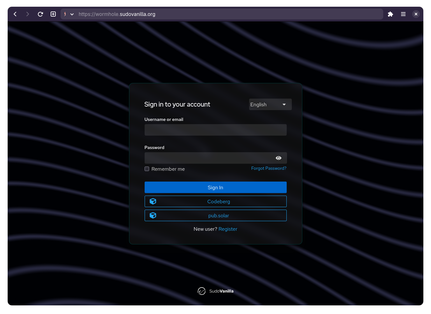Image resolution: width=431 pixels, height=314 pixels.
Task: Enable the Remember me checkbox
Action: point(147,169)
